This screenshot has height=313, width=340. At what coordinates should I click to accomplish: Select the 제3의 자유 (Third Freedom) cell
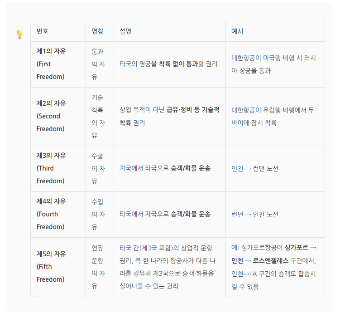pos(51,168)
